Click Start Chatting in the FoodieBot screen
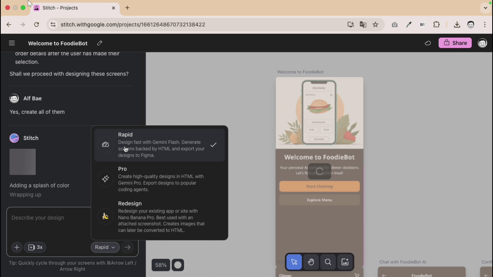Viewport: 493px width, 277px height. coord(319,186)
